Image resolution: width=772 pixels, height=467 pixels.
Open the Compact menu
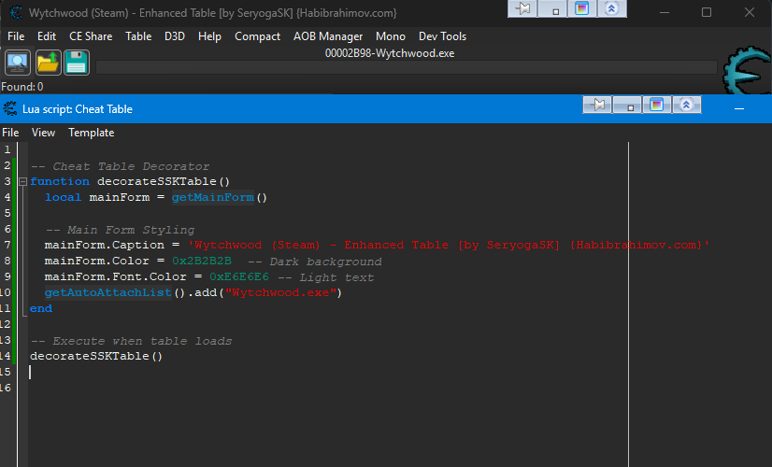(x=257, y=36)
